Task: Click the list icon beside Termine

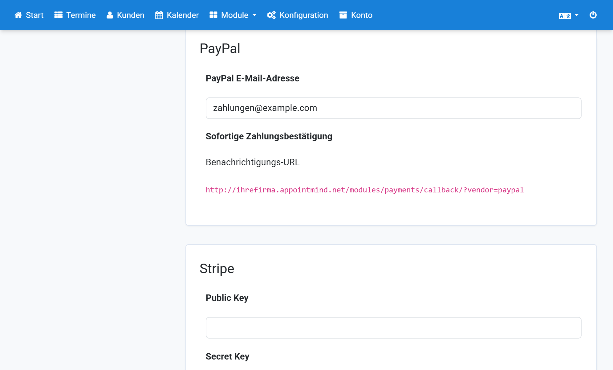Action: pyautogui.click(x=58, y=15)
